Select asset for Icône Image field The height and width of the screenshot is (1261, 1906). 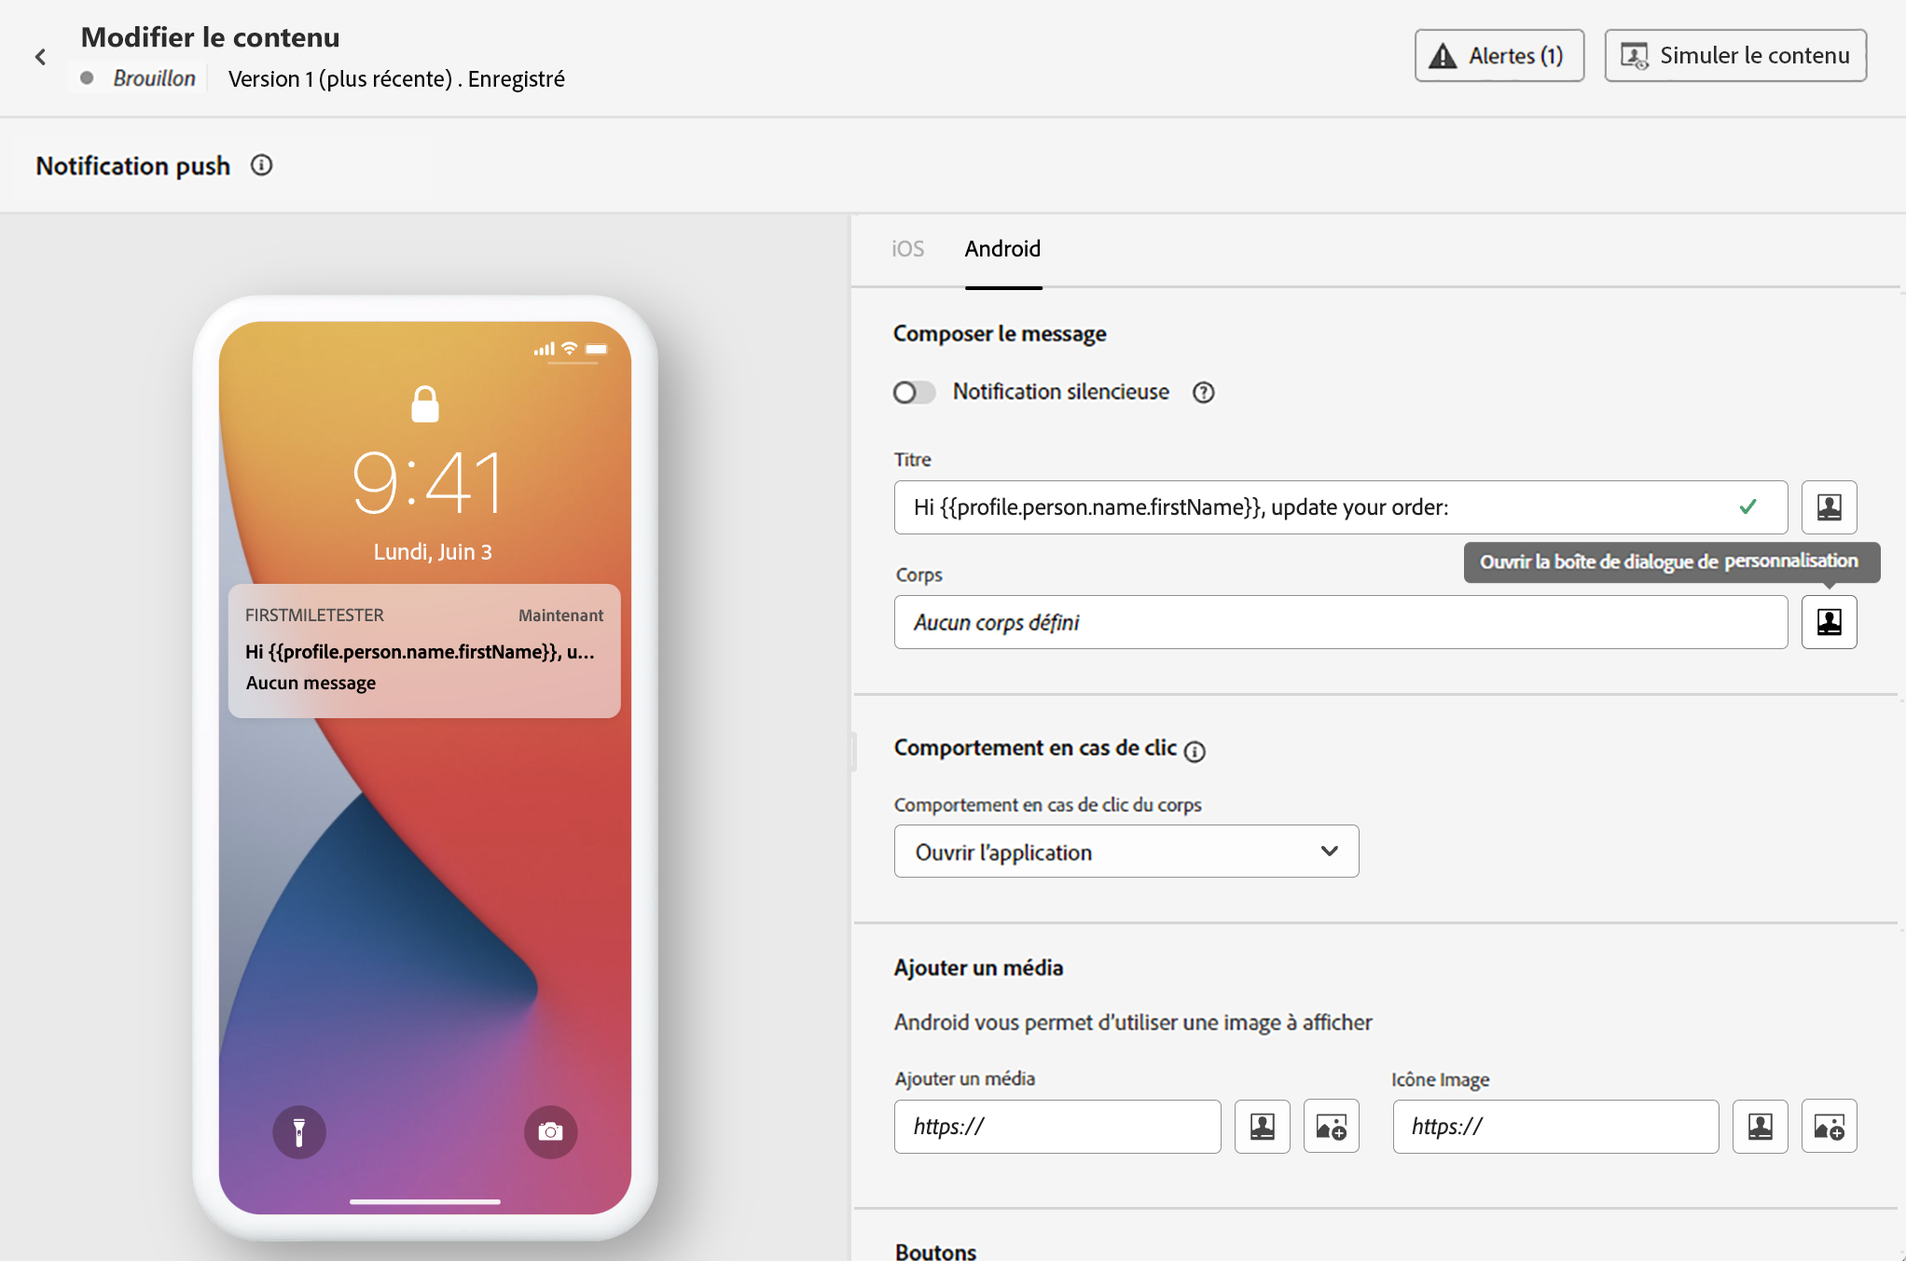1828,1127
